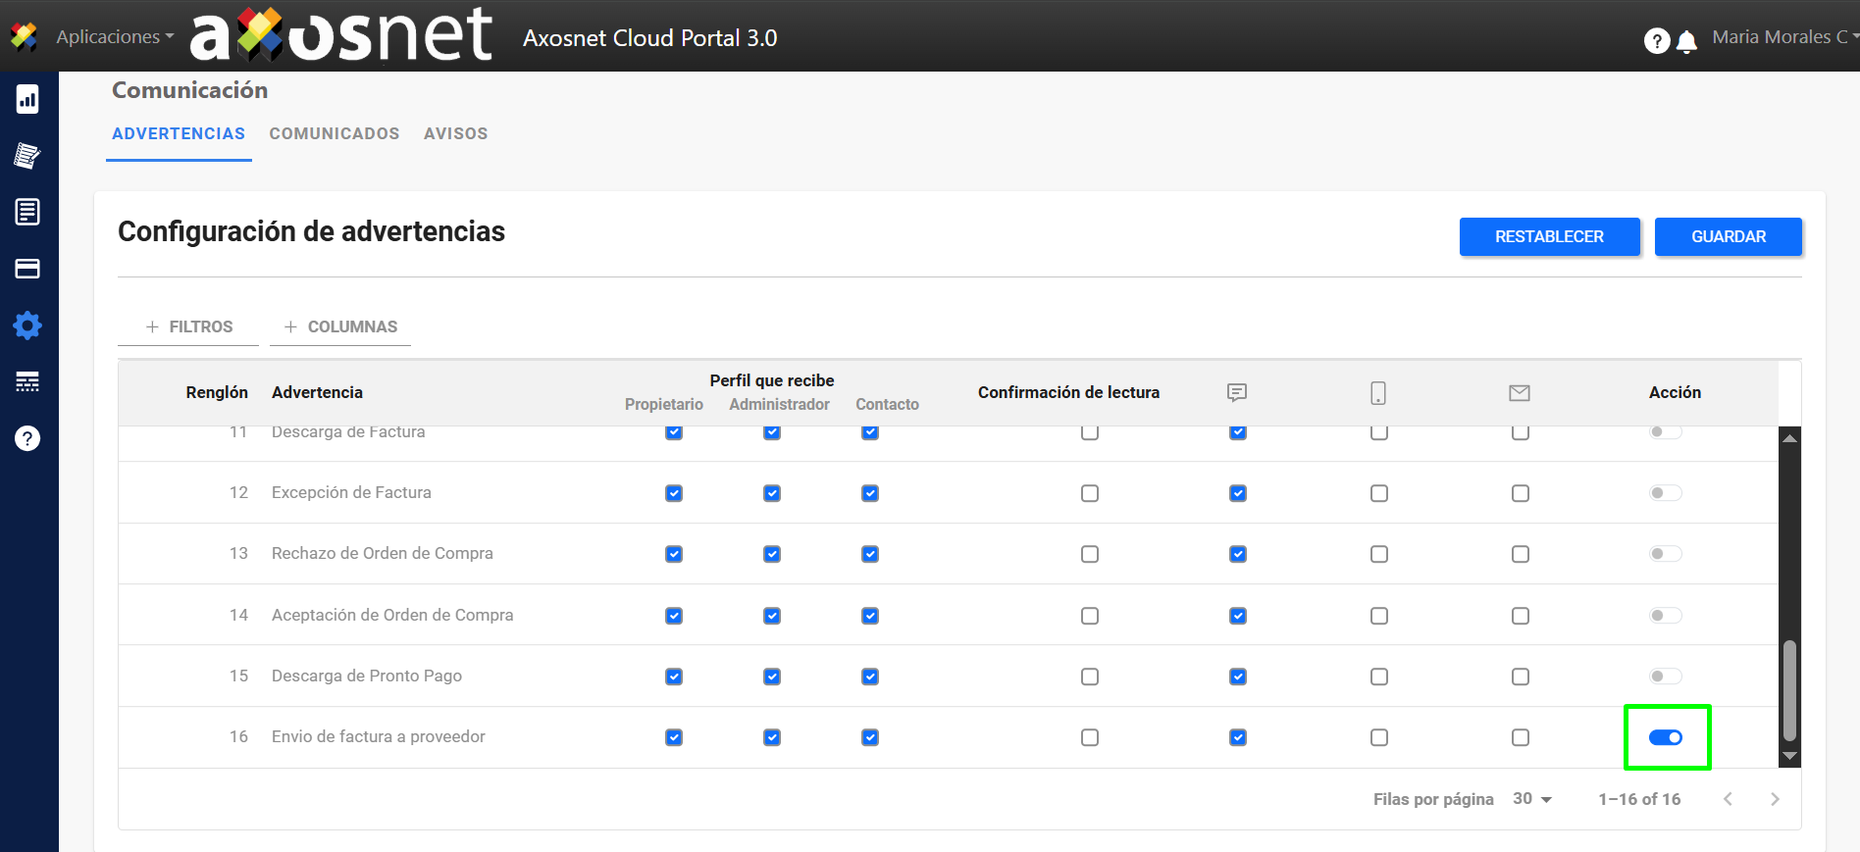1860x852 pixels.
Task: Click the table scrollbar up arrow
Action: click(1789, 438)
